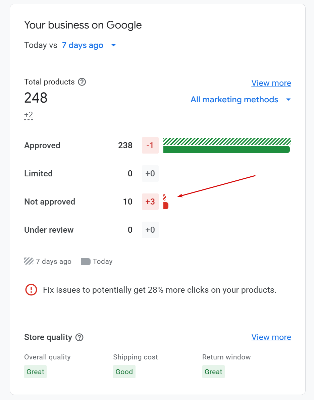Click the Good badge under Shipping cost

click(124, 372)
